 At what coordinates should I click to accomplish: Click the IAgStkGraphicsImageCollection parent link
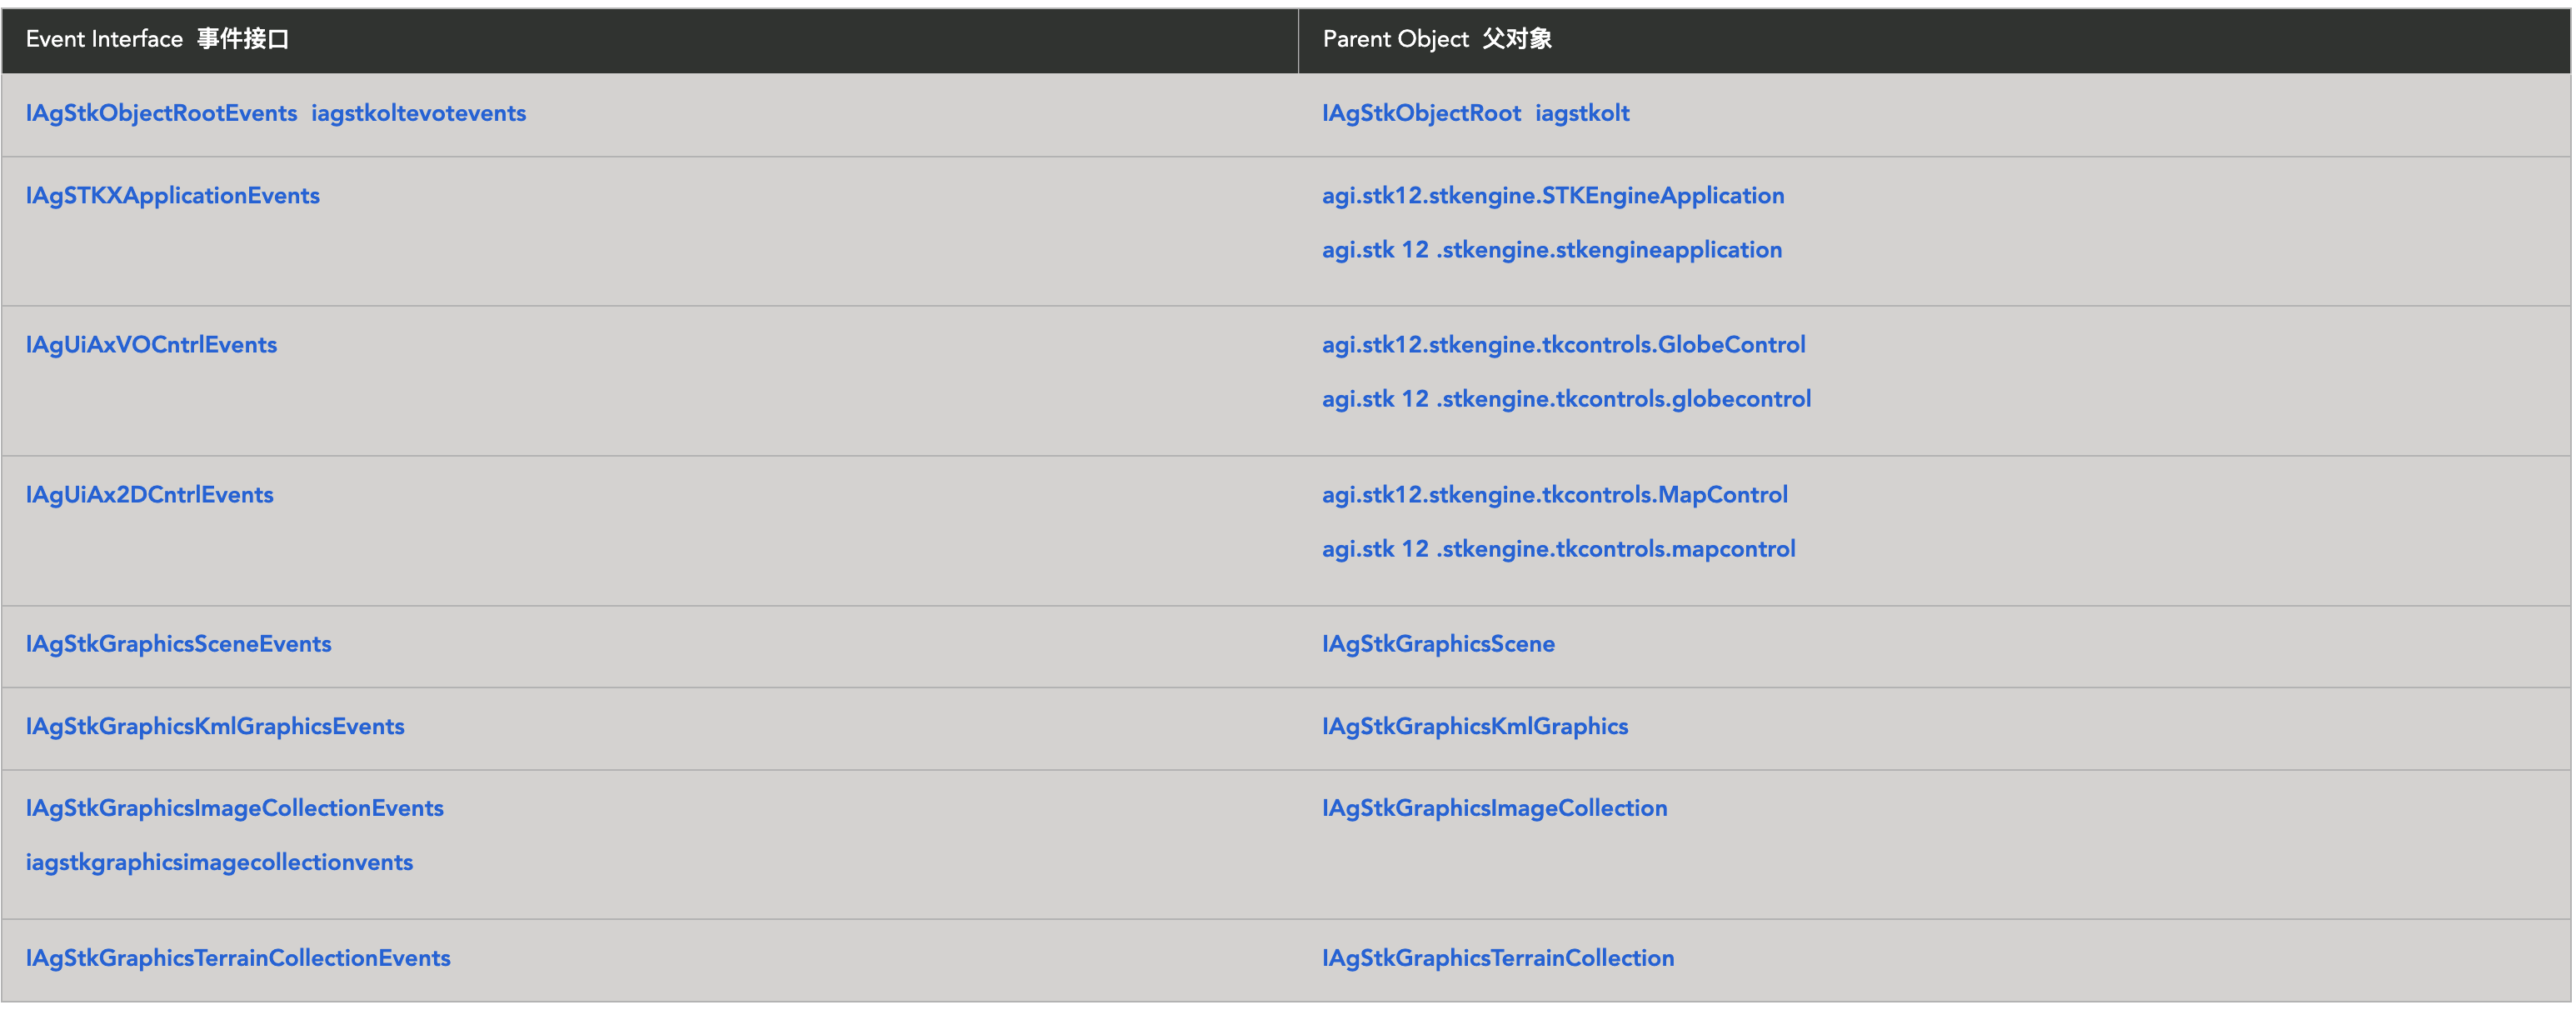1494,808
